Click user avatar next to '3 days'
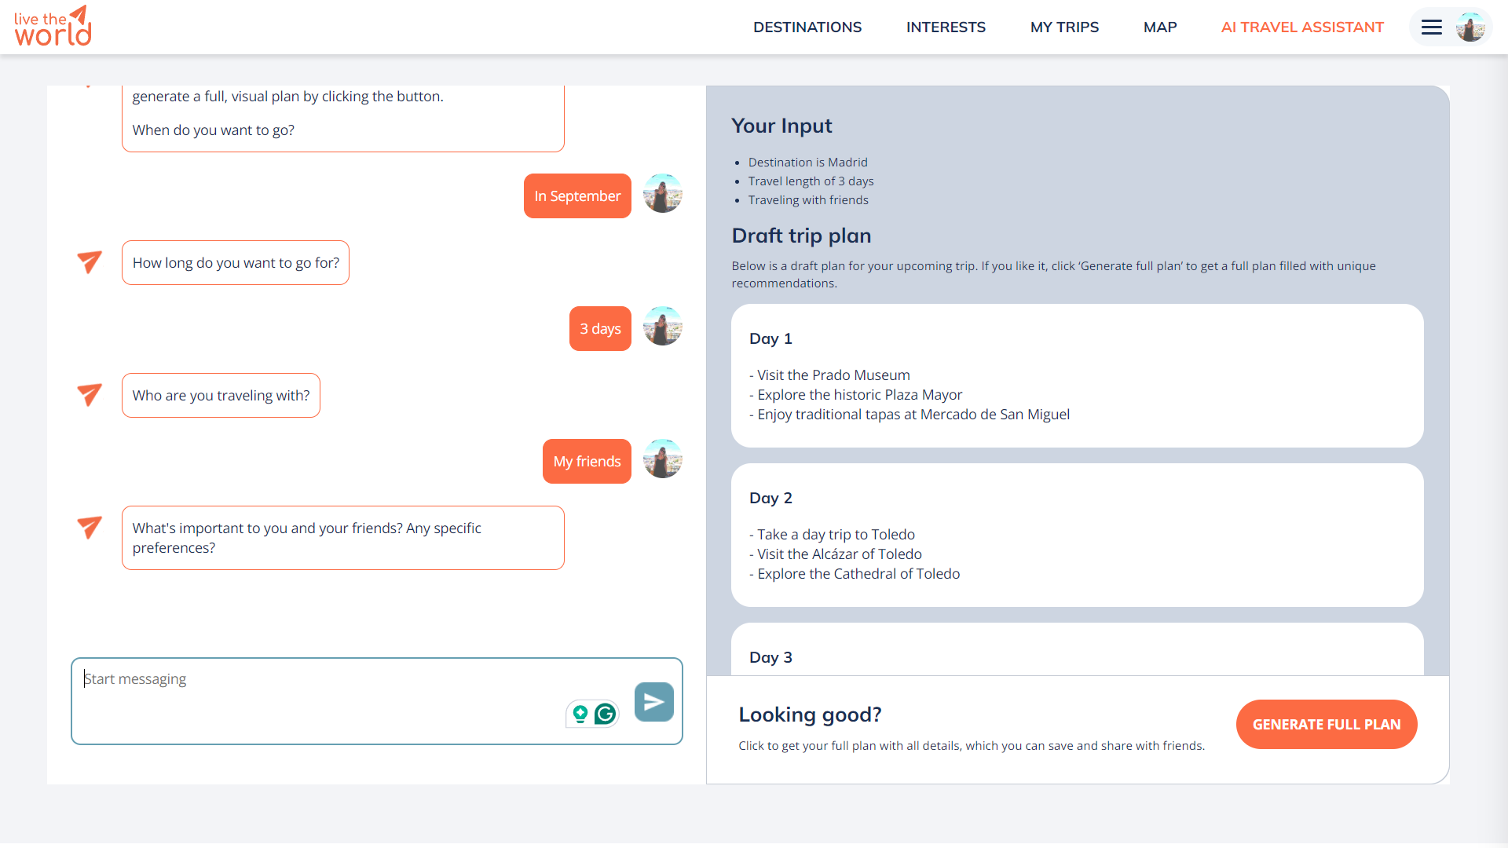Image resolution: width=1508 pixels, height=848 pixels. (x=662, y=327)
